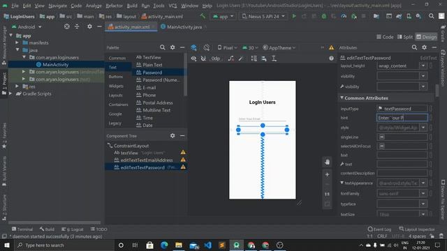
Task: Expand the manifests folder
Action: coord(17,43)
